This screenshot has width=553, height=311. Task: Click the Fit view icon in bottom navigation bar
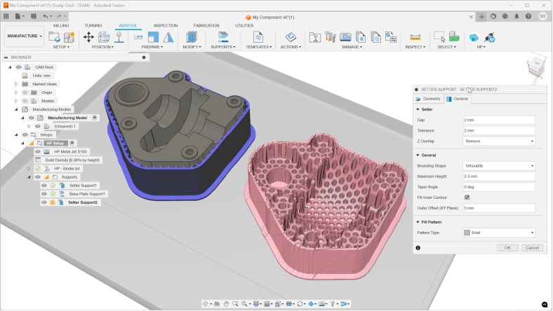pos(244,303)
